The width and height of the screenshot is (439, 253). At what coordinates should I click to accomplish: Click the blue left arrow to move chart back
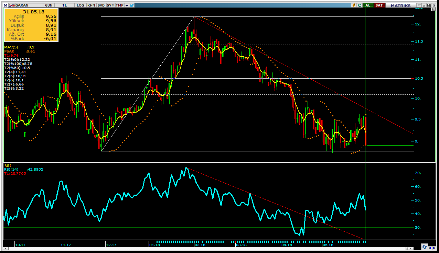[430, 248]
